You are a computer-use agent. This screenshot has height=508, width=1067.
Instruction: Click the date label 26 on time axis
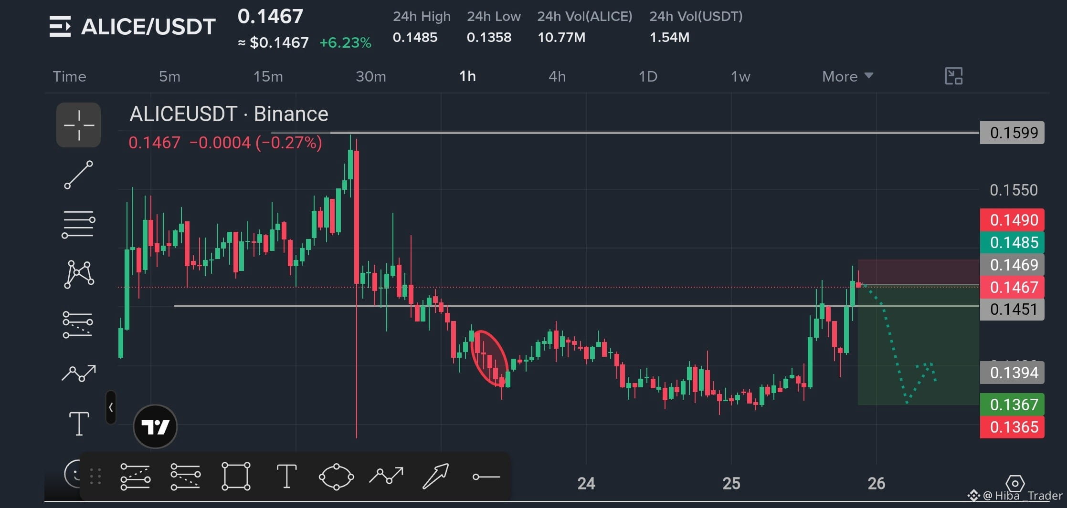pos(877,484)
